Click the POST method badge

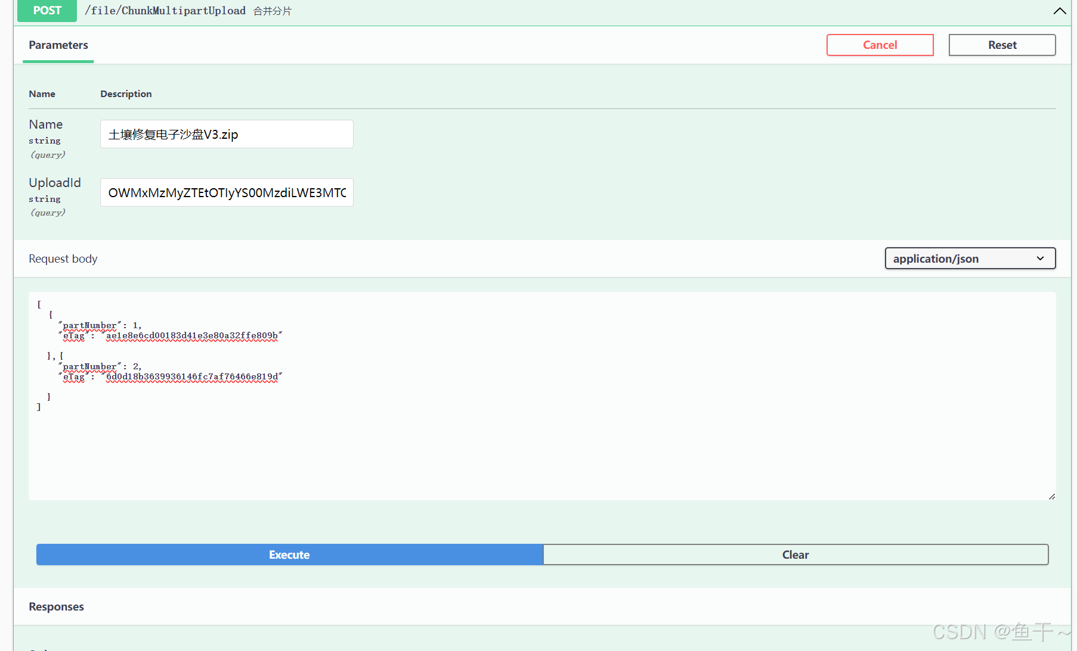pos(47,11)
